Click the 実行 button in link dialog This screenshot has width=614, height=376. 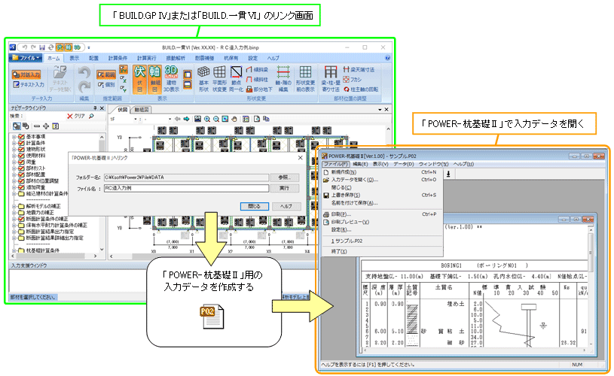coord(284,189)
